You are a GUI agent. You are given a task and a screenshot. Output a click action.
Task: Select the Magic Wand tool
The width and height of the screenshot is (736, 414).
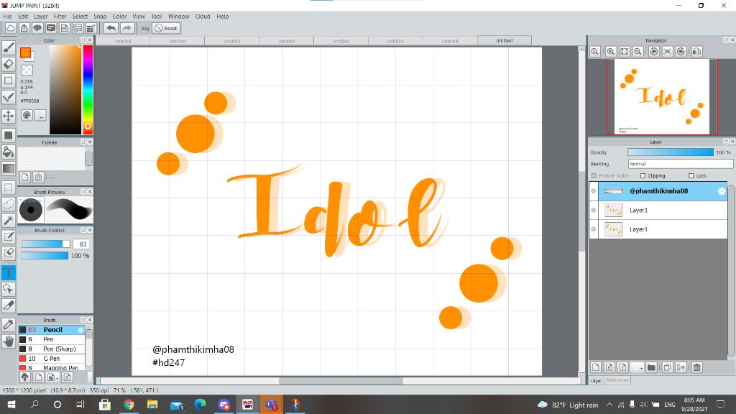coord(9,220)
